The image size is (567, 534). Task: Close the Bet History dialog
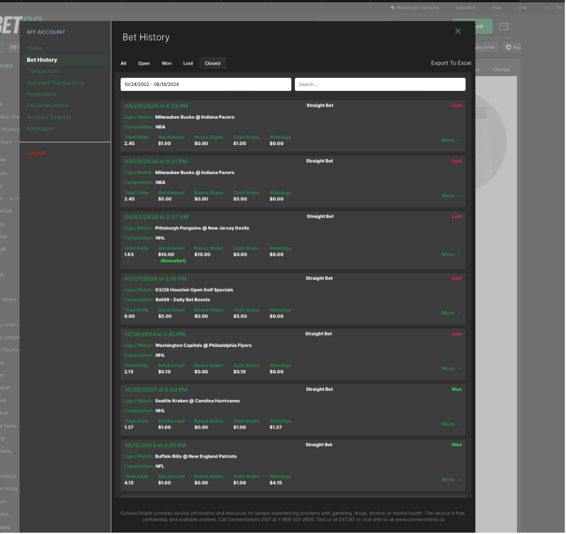[x=459, y=31]
